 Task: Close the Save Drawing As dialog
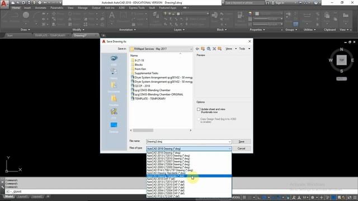(x=249, y=41)
